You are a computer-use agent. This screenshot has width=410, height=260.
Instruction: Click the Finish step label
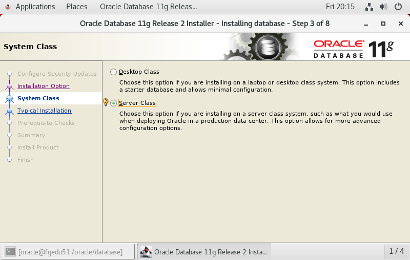pyautogui.click(x=26, y=160)
